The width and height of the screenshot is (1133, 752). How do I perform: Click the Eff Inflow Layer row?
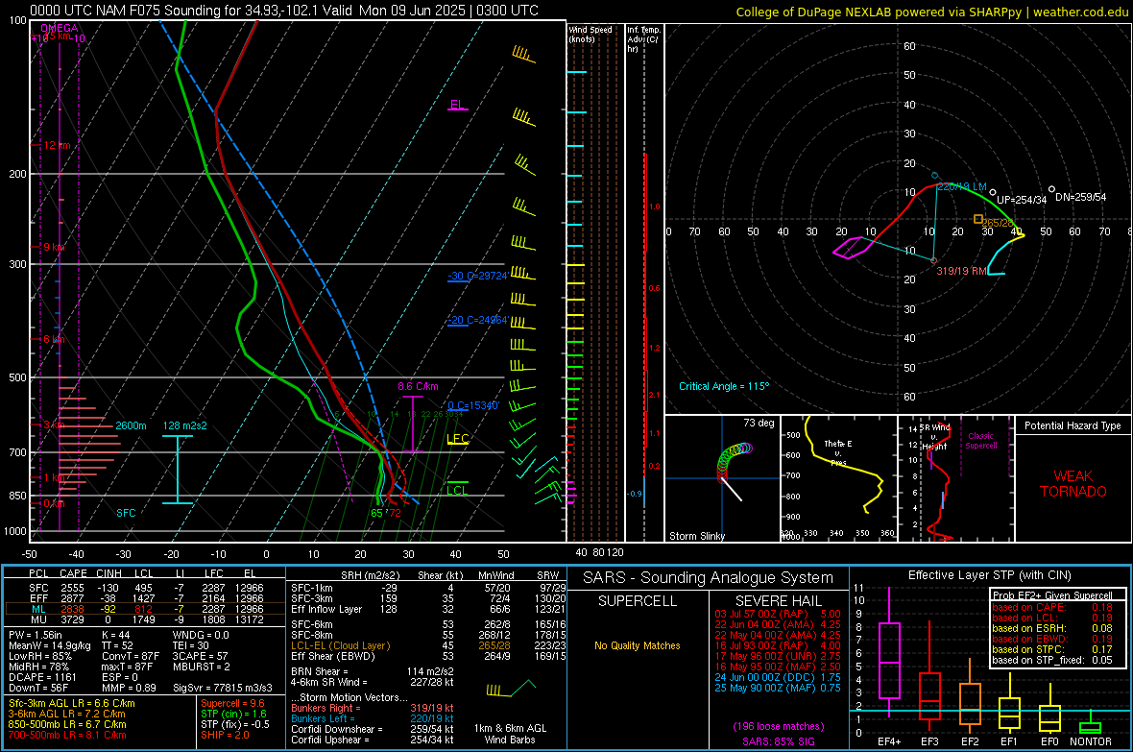[x=428, y=609]
